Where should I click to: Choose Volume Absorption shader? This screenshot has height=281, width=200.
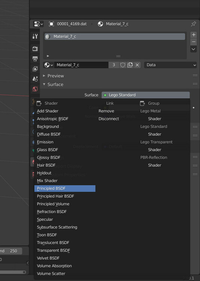tap(65, 266)
